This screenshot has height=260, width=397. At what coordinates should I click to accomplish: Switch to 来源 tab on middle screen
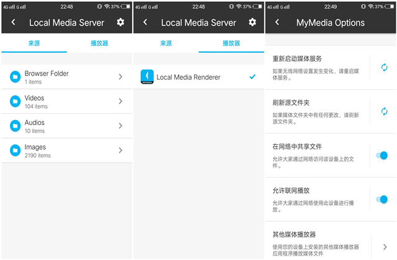pos(166,44)
